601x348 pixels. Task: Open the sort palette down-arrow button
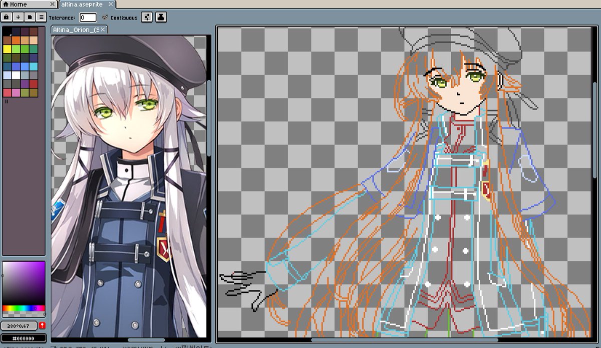pyautogui.click(x=18, y=17)
